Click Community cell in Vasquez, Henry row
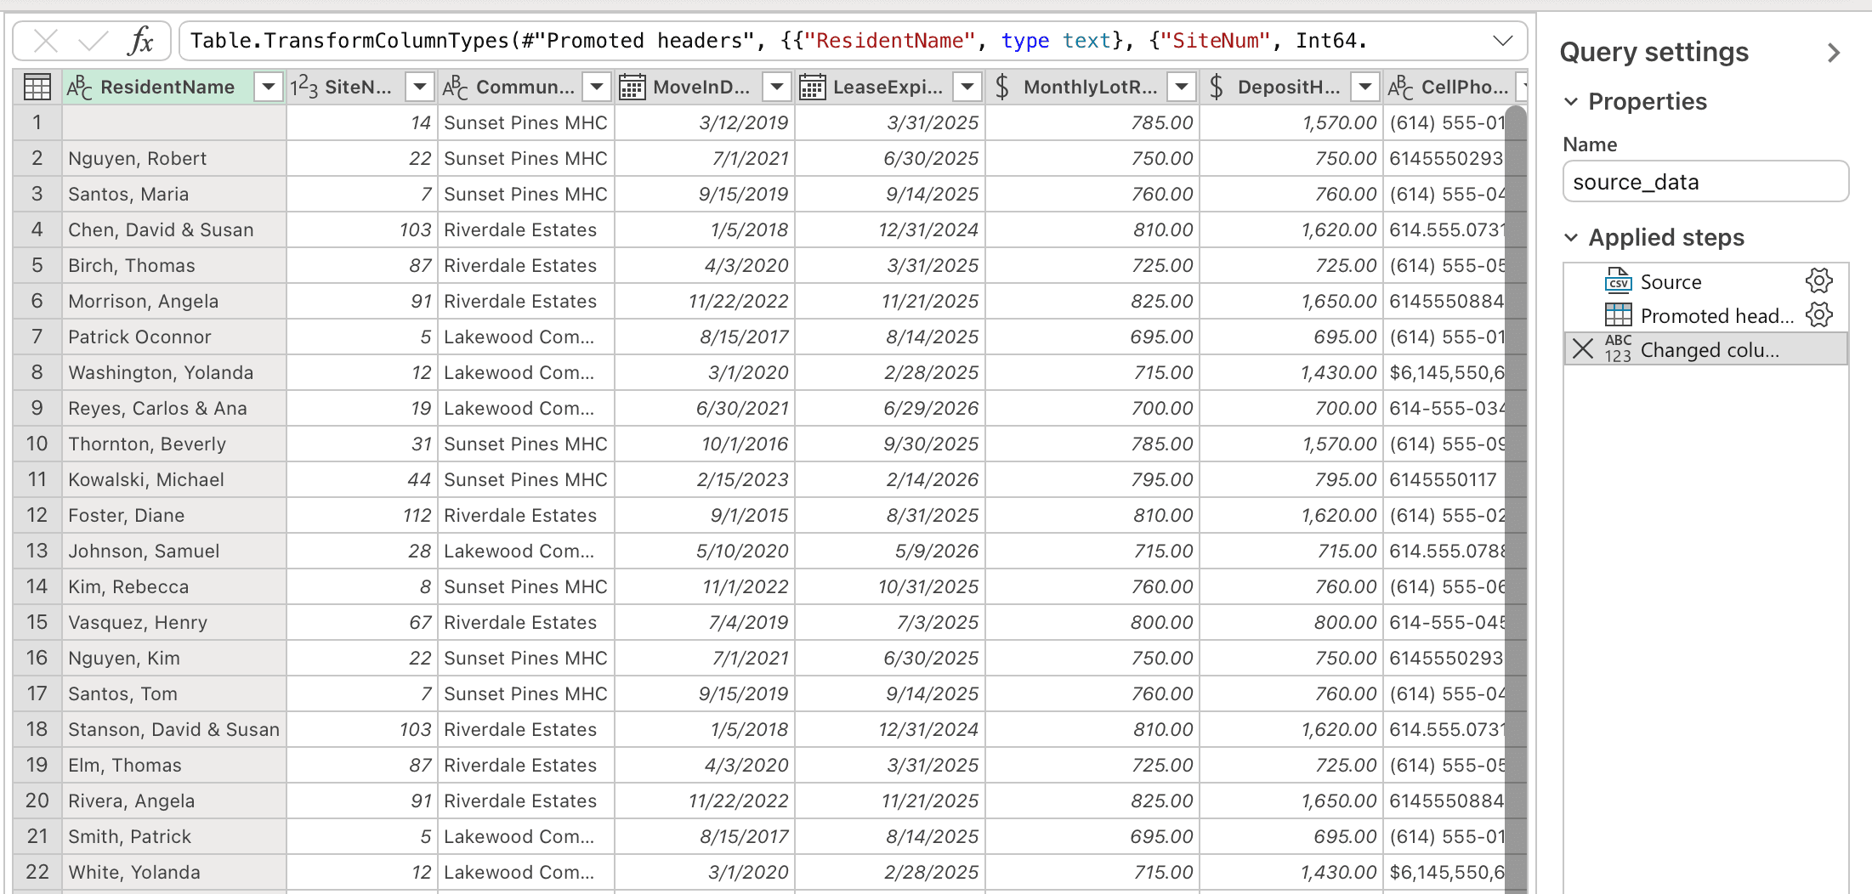Viewport: 1872px width, 894px height. (526, 622)
